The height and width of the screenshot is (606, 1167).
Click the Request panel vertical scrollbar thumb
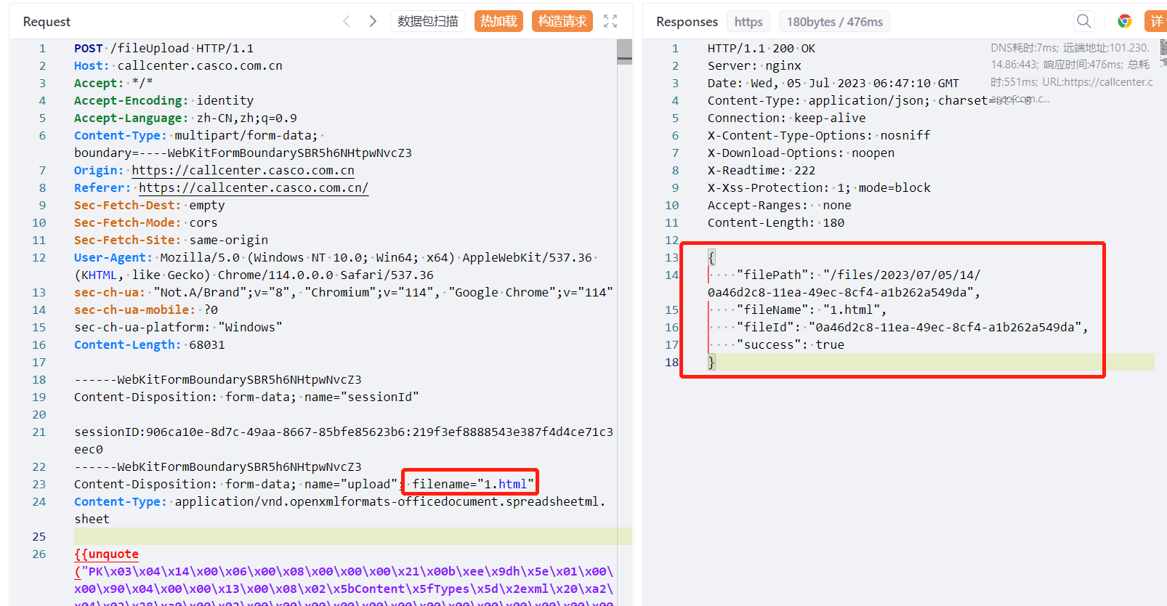[x=624, y=52]
